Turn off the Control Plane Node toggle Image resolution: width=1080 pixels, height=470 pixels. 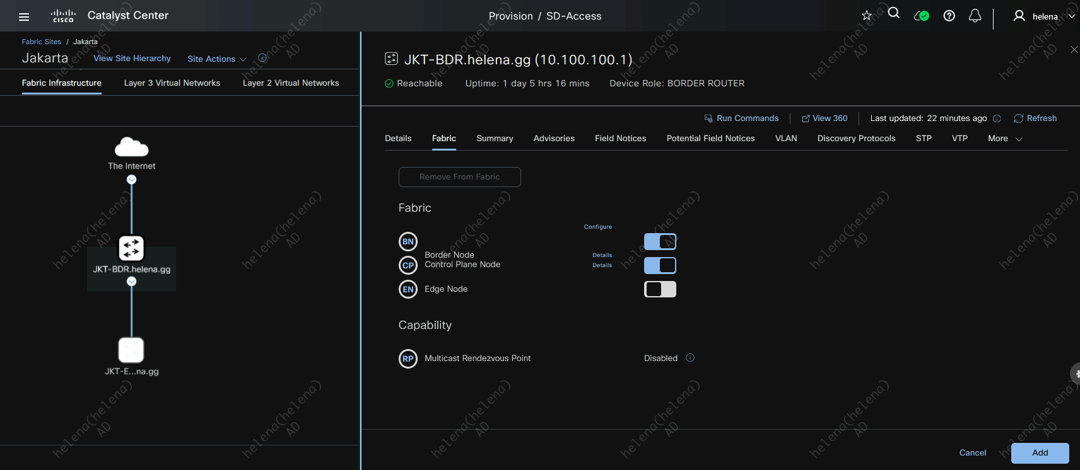tap(660, 265)
